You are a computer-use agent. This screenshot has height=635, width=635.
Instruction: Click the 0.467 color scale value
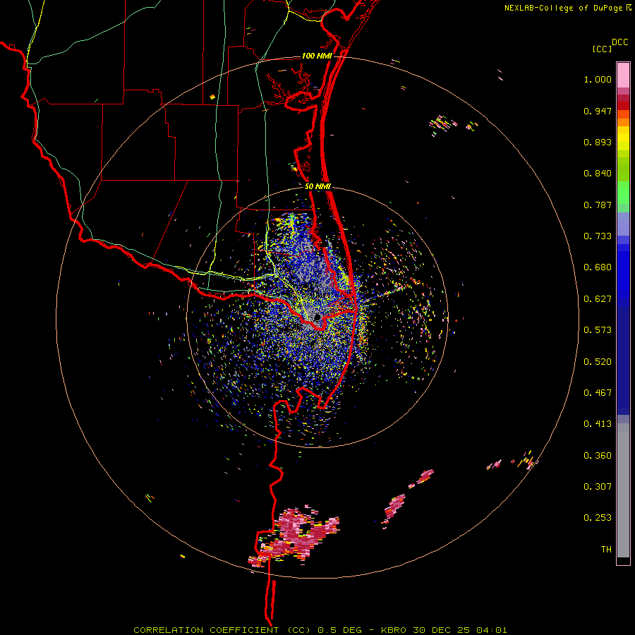[x=598, y=393]
